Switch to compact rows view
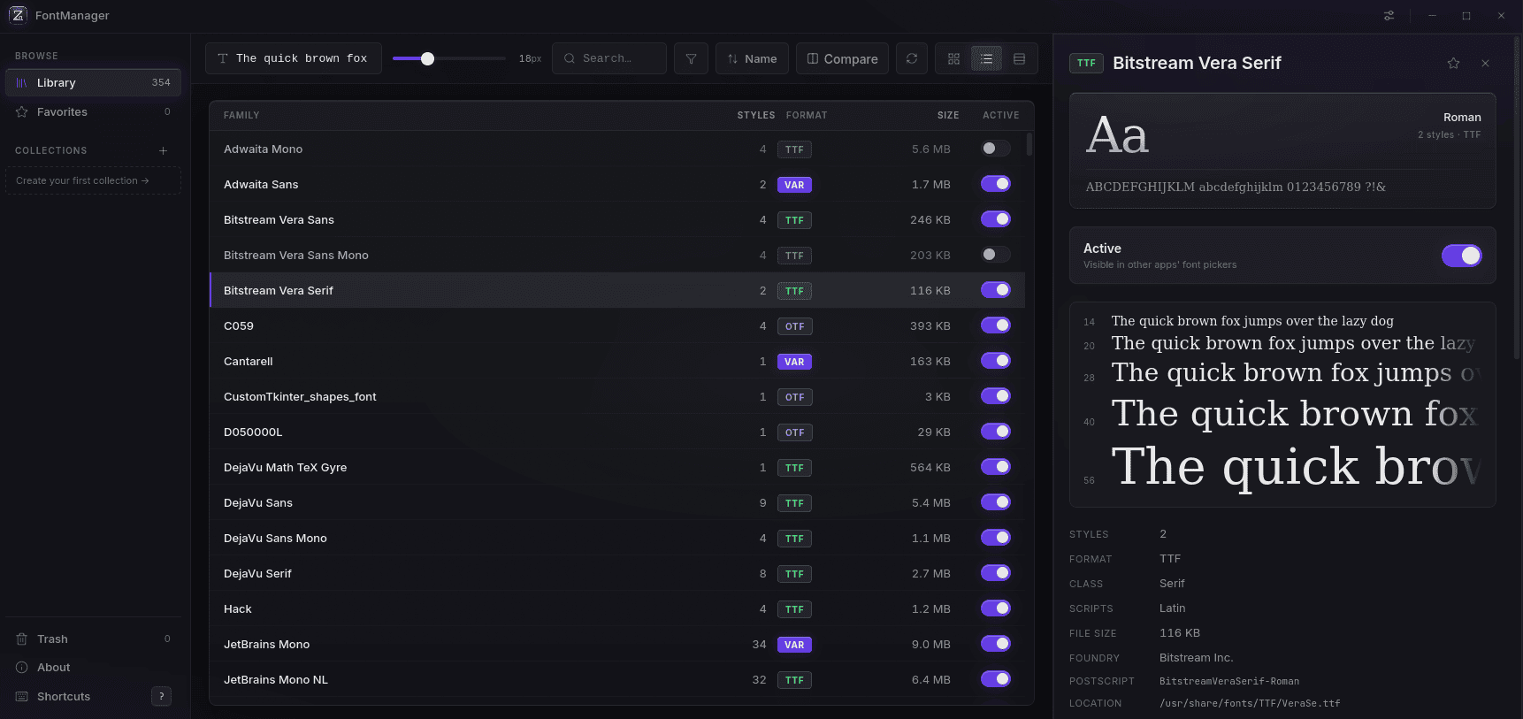Viewport: 1523px width, 719px height. pos(1019,58)
